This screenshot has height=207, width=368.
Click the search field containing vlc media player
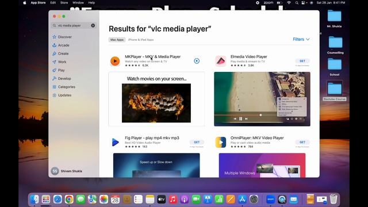click(74, 25)
